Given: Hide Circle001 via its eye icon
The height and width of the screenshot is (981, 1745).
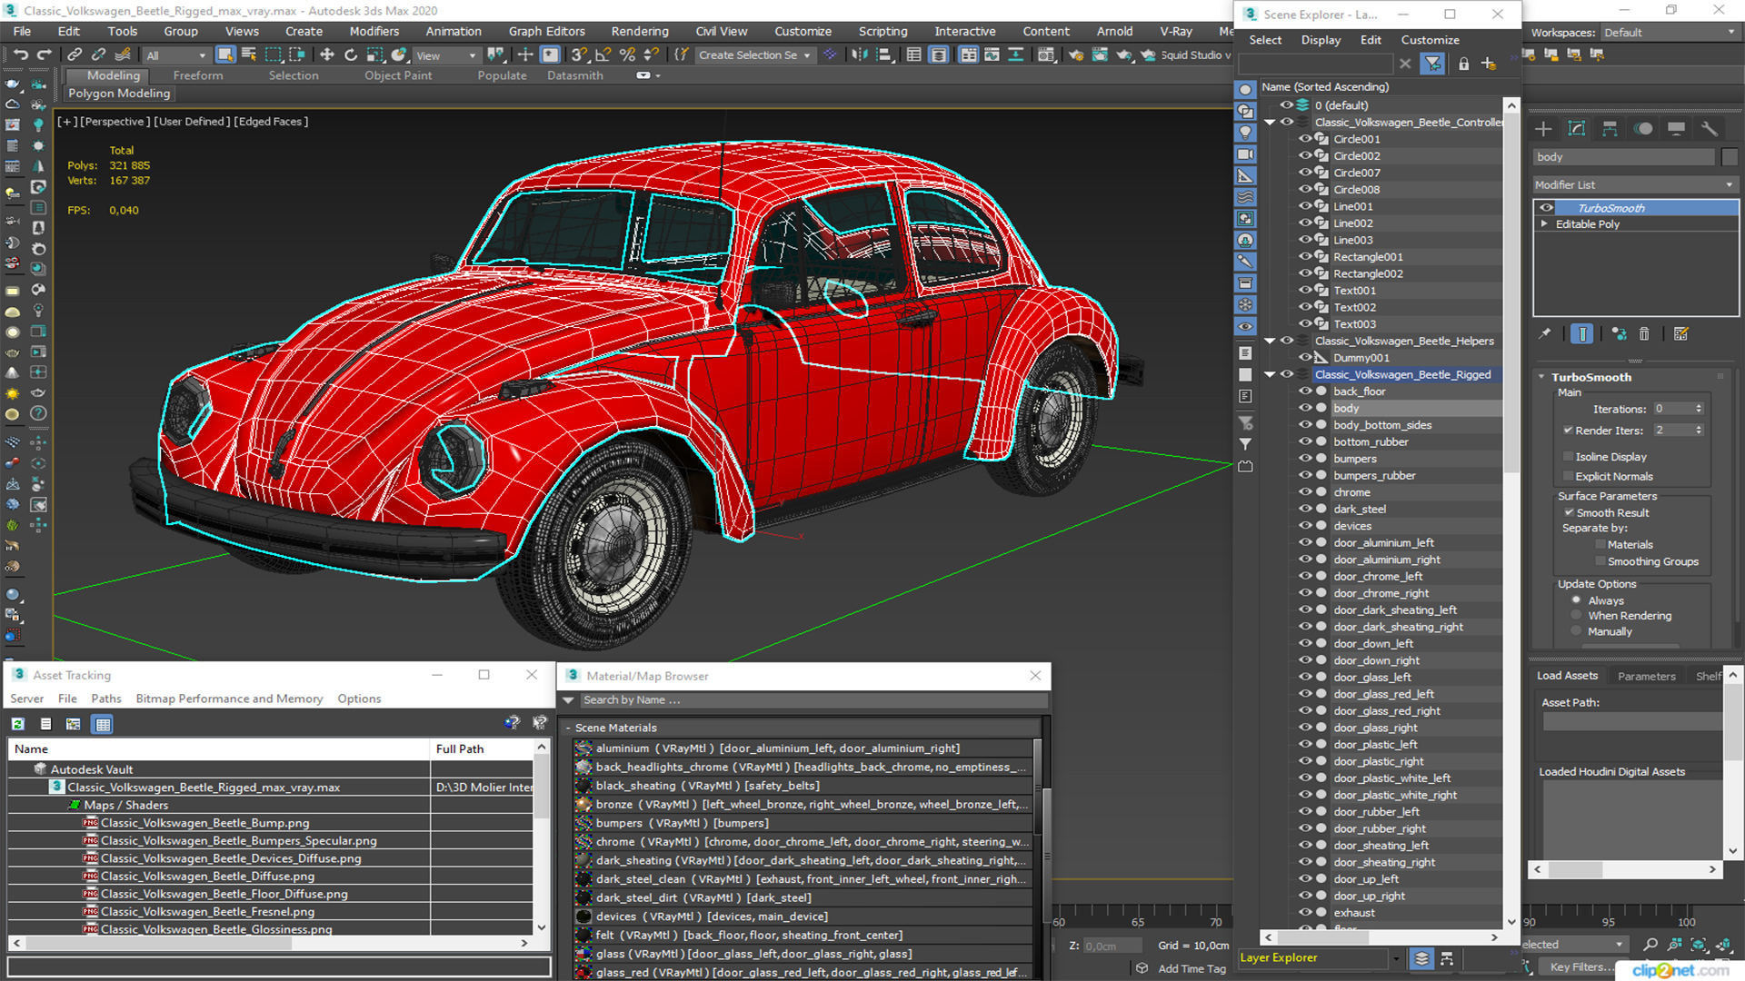Looking at the screenshot, I should pos(1305,139).
